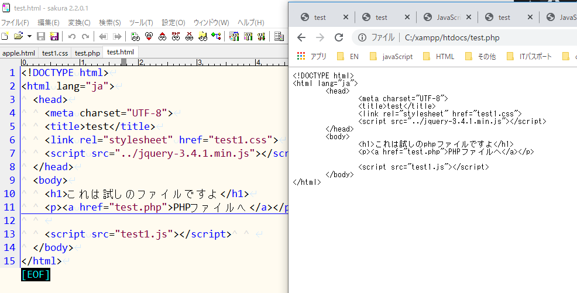View site information icon in address bar
This screenshot has width=577, height=293.
pyautogui.click(x=362, y=37)
